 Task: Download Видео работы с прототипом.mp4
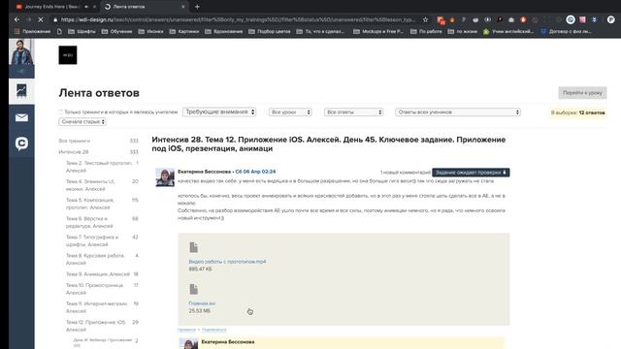(227, 262)
